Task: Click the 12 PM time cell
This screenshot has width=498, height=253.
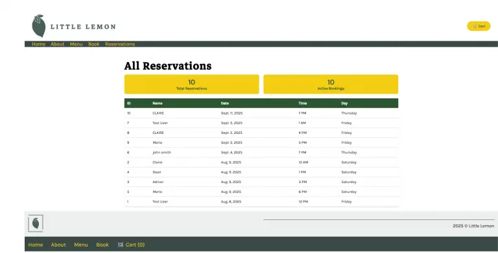Action: click(x=303, y=202)
